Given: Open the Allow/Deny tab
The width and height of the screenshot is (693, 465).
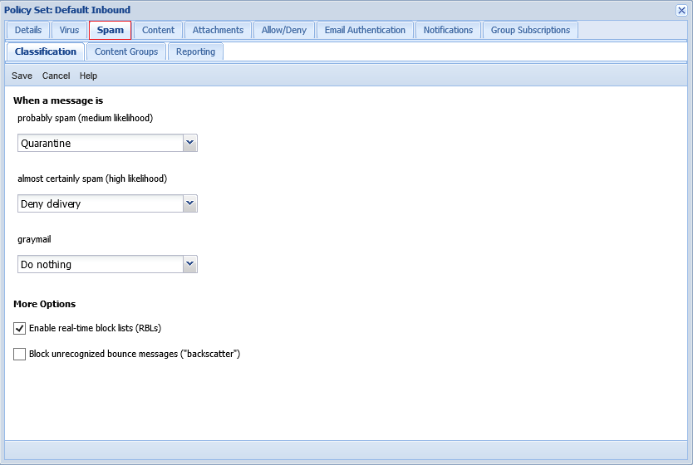Looking at the screenshot, I should click(283, 30).
